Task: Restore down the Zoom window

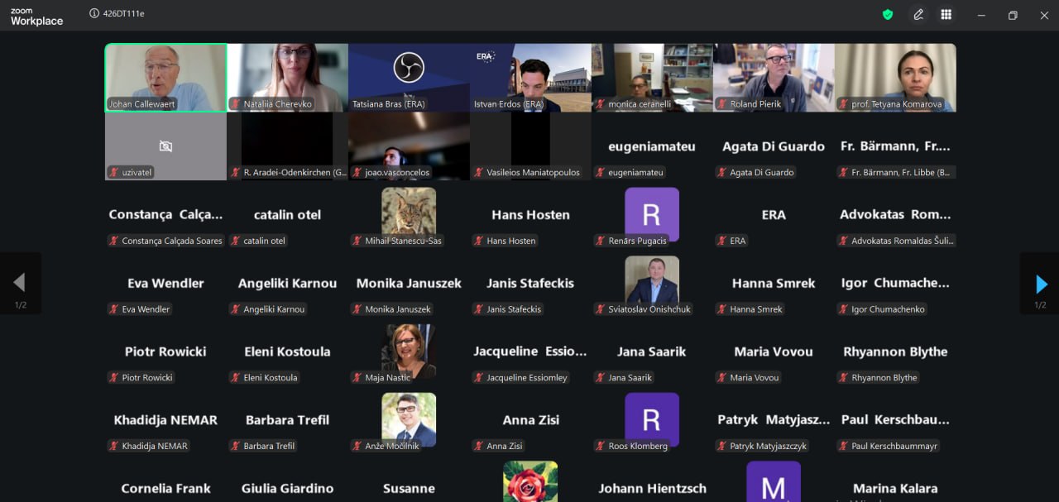Action: pyautogui.click(x=1012, y=15)
